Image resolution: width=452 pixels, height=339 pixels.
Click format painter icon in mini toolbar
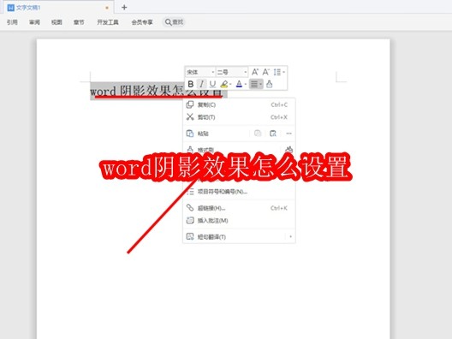[x=270, y=84]
